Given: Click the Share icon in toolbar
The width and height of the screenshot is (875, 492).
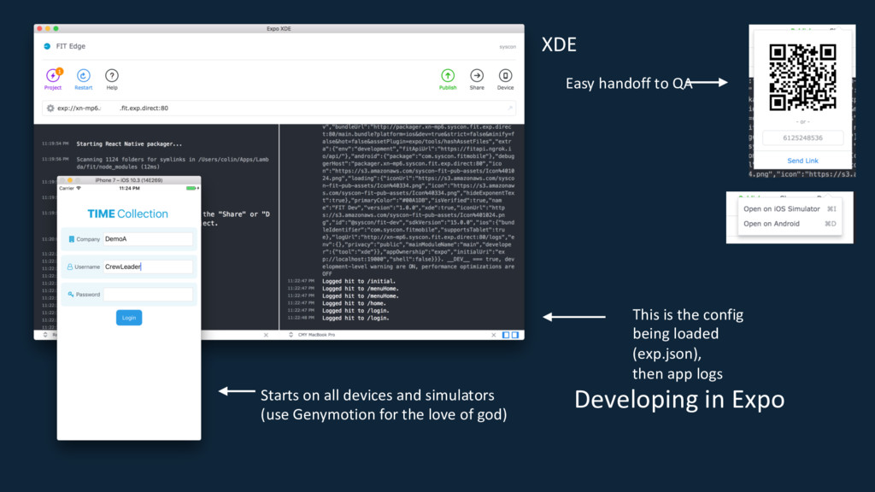Looking at the screenshot, I should coord(477,75).
